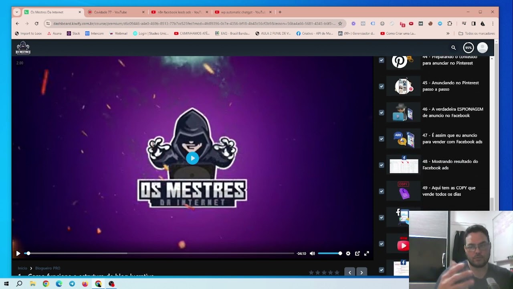Open the media control toolbar icon

pos(464,24)
